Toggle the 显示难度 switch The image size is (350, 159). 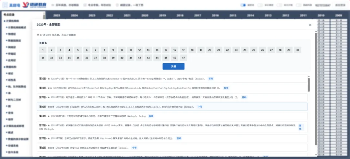coord(260,5)
